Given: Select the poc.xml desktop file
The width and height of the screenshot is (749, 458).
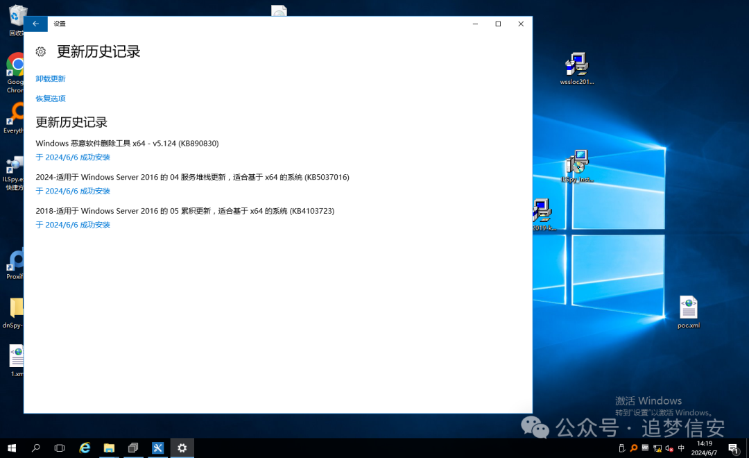Looking at the screenshot, I should [x=689, y=312].
